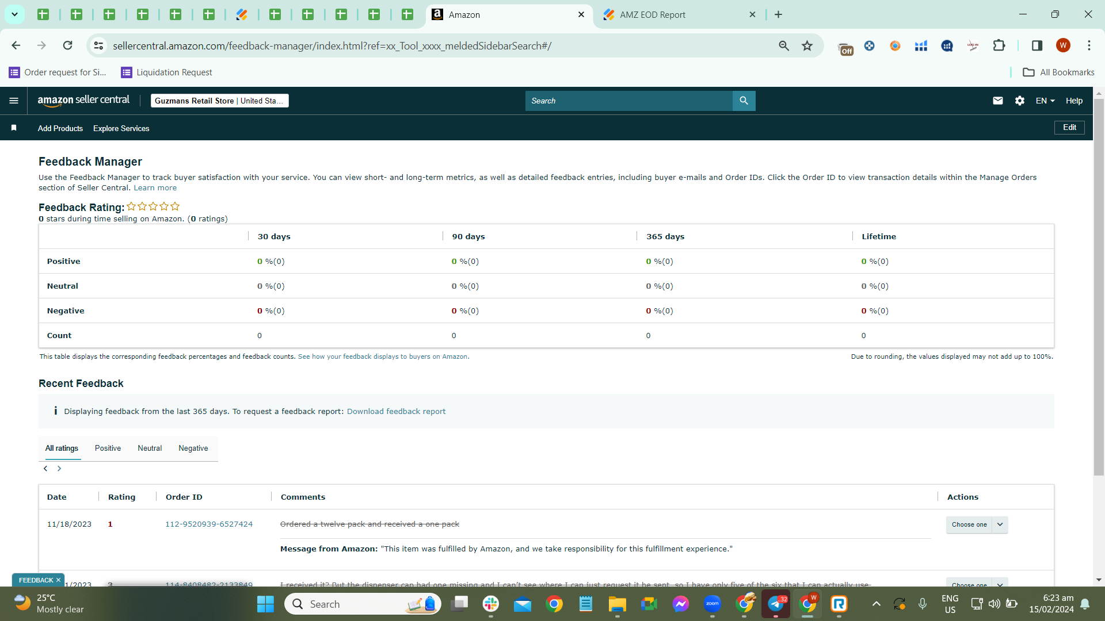Open order 112-9520939-6527424
1105x621 pixels.
pos(209,524)
